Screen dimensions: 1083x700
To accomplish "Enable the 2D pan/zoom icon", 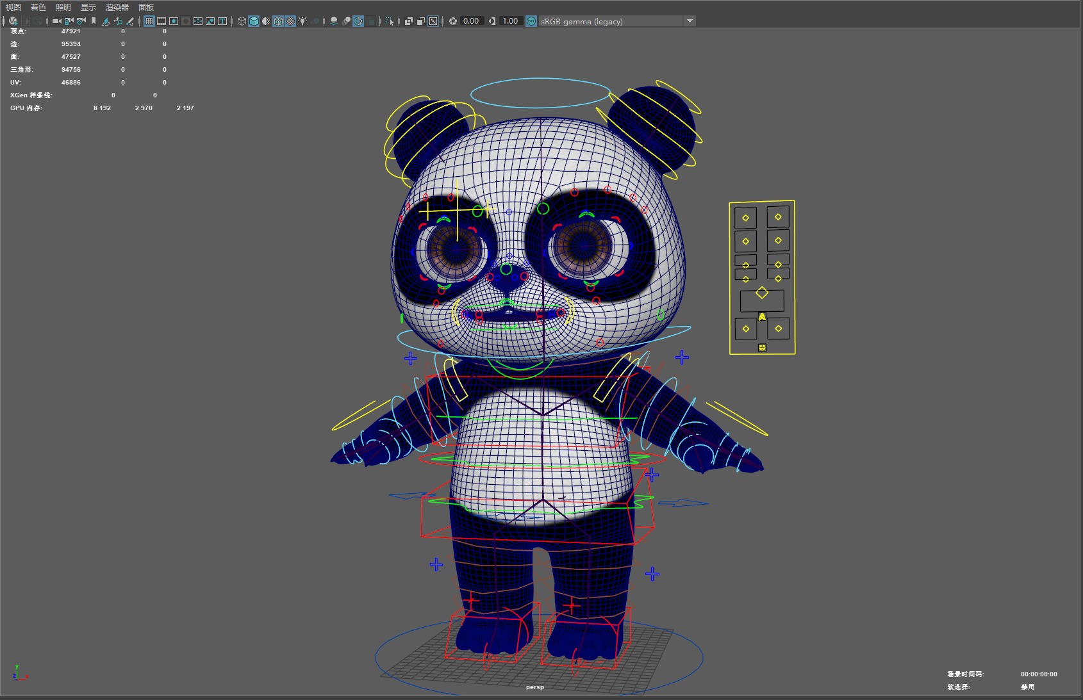I will pyautogui.click(x=118, y=21).
